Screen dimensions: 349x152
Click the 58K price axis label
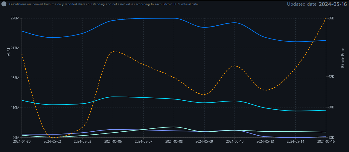[x=331, y=138]
